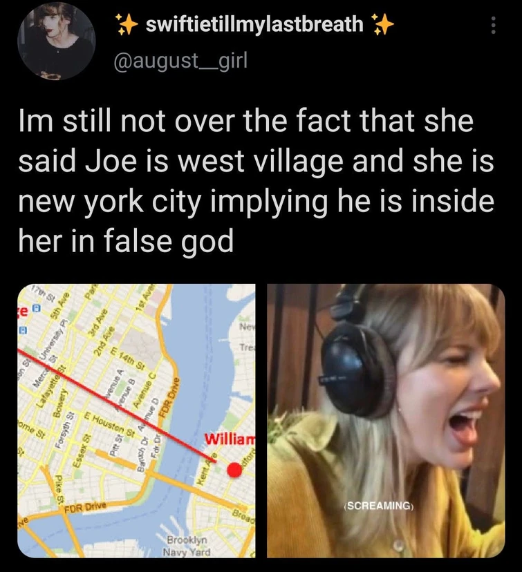The width and height of the screenshot is (522, 572).
Task: Open the three-dot more options menu
Action: tap(493, 25)
